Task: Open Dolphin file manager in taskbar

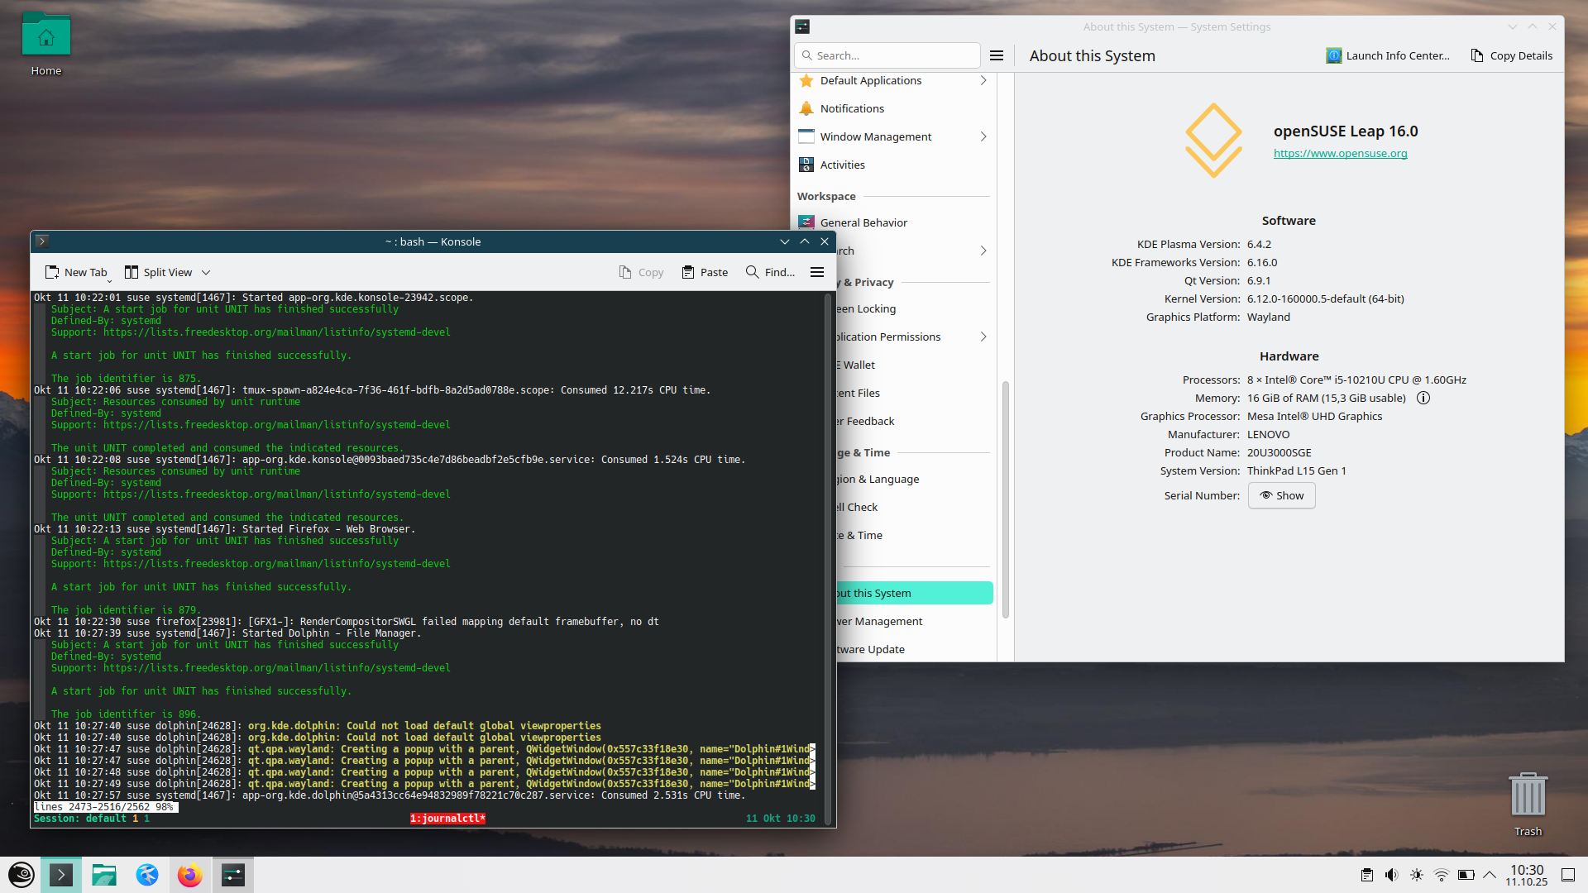Action: [104, 875]
